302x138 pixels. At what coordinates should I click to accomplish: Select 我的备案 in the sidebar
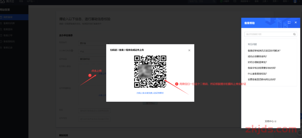tap(14, 17)
